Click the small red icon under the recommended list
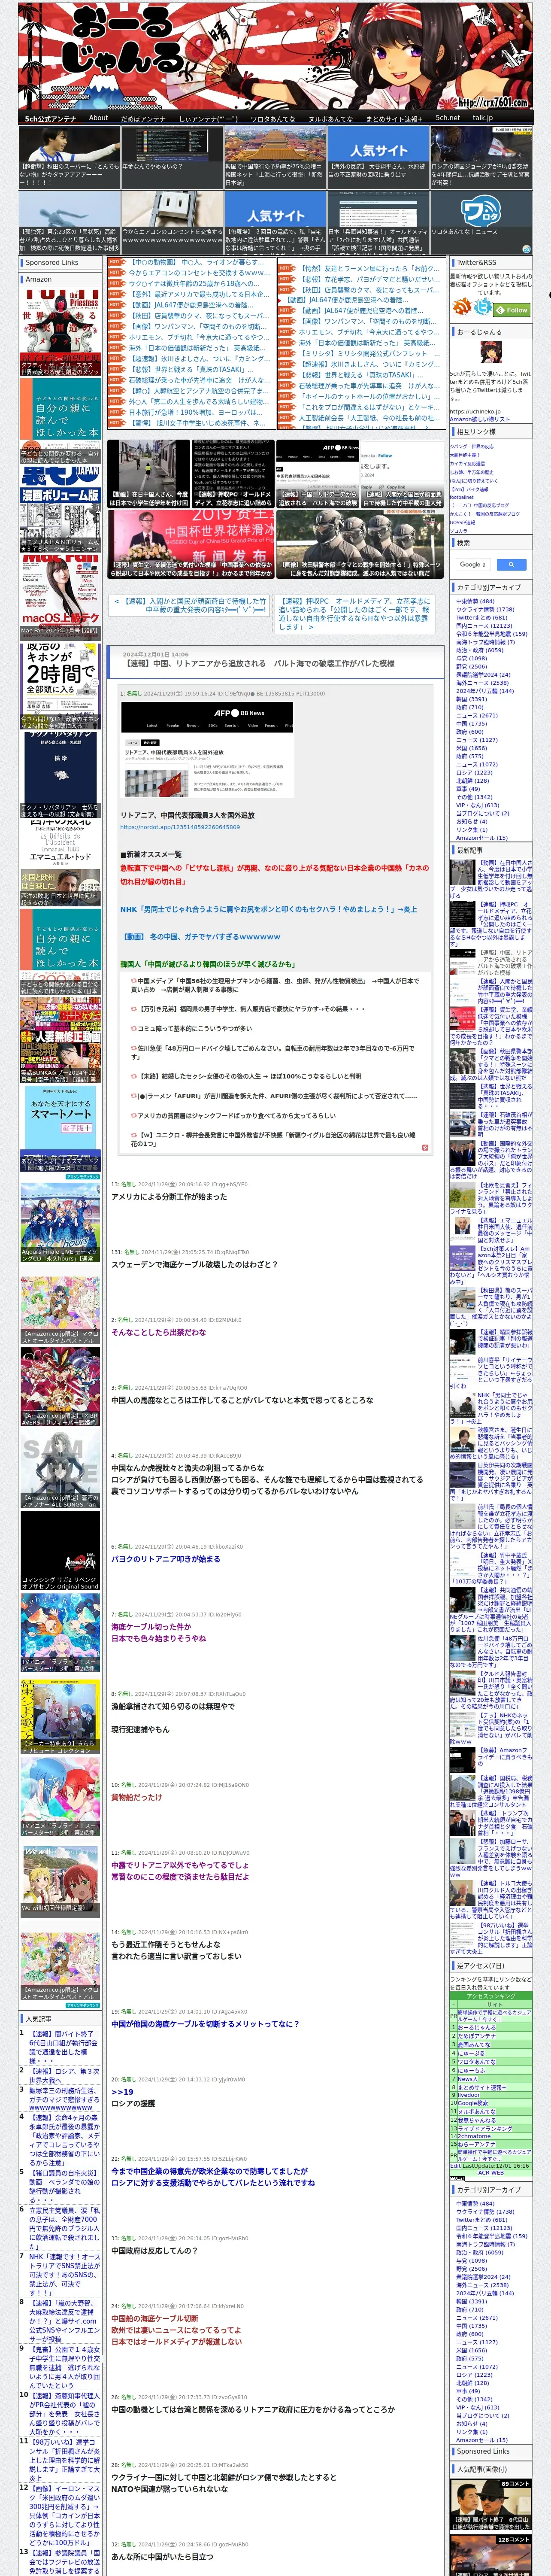 424,1147
